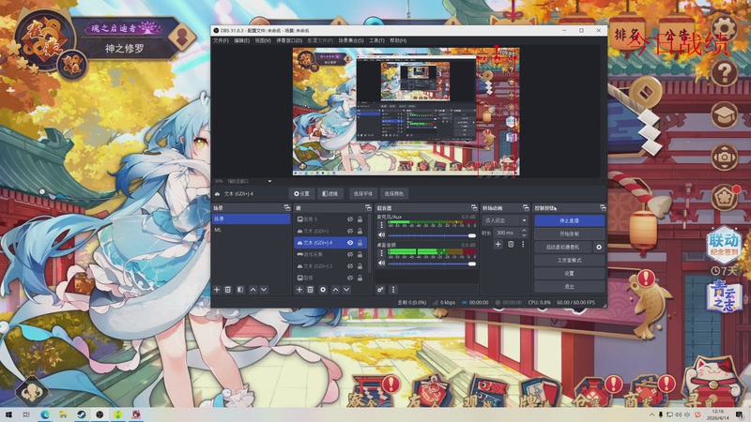
Task: Click the 退出 button
Action: [569, 286]
